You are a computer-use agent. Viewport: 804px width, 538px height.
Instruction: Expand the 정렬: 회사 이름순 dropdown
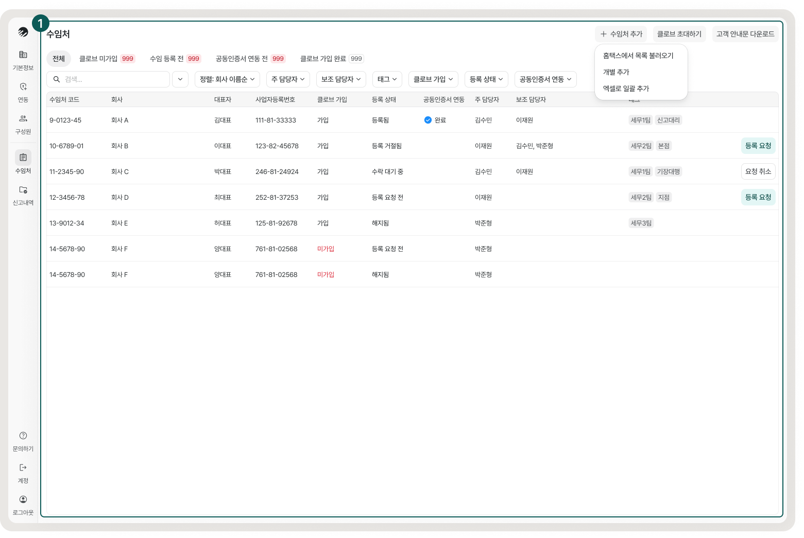click(227, 79)
